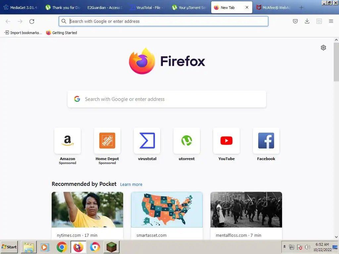Switch to McAfee WebAdvisor tab

(x=274, y=8)
